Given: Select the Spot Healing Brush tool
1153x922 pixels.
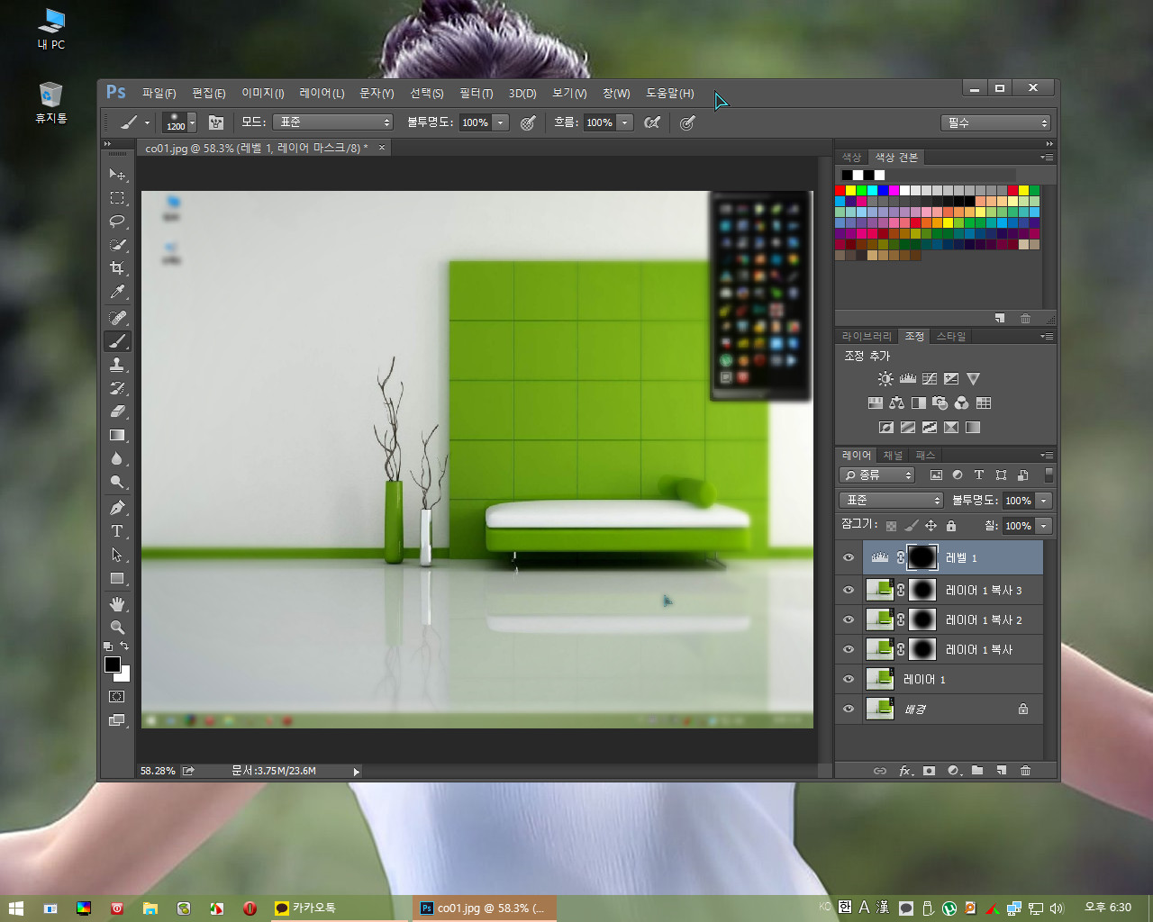Looking at the screenshot, I should pos(117,318).
